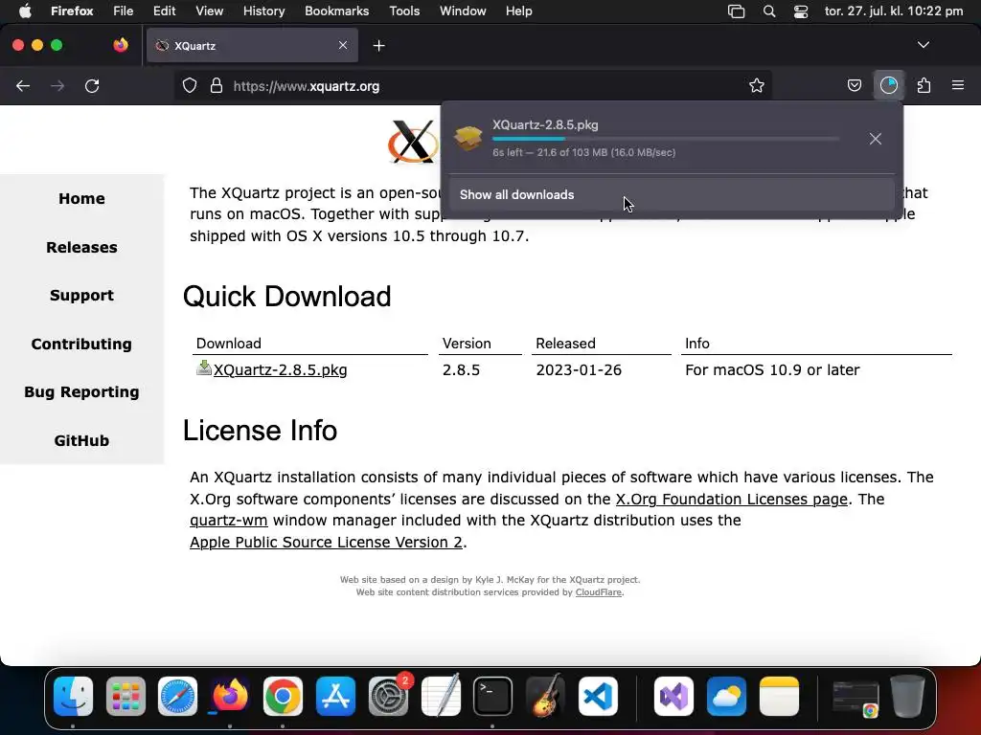Toggle the downloads progress toolbar button
This screenshot has height=735, width=981.
point(888,85)
